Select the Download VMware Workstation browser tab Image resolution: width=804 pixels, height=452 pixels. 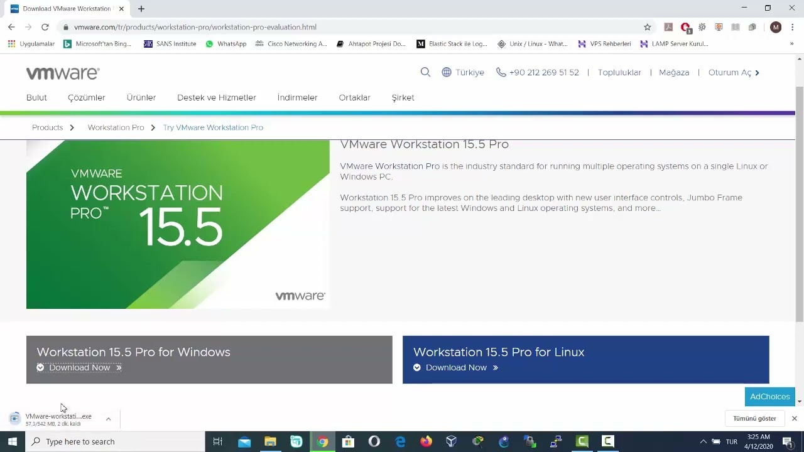[67, 9]
